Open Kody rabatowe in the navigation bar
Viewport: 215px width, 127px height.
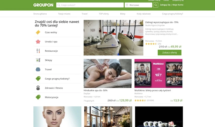tap(144, 14)
